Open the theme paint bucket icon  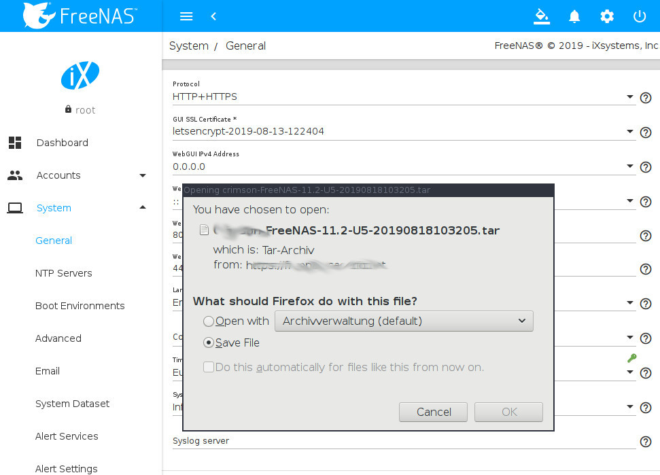pyautogui.click(x=541, y=16)
